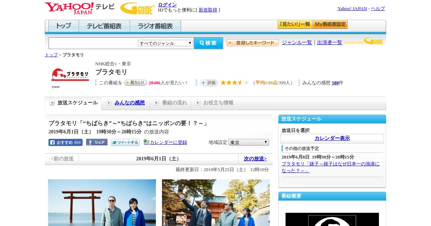Click the 放送スケジュール sidebar header
The image size is (431, 226).
(x=332, y=119)
